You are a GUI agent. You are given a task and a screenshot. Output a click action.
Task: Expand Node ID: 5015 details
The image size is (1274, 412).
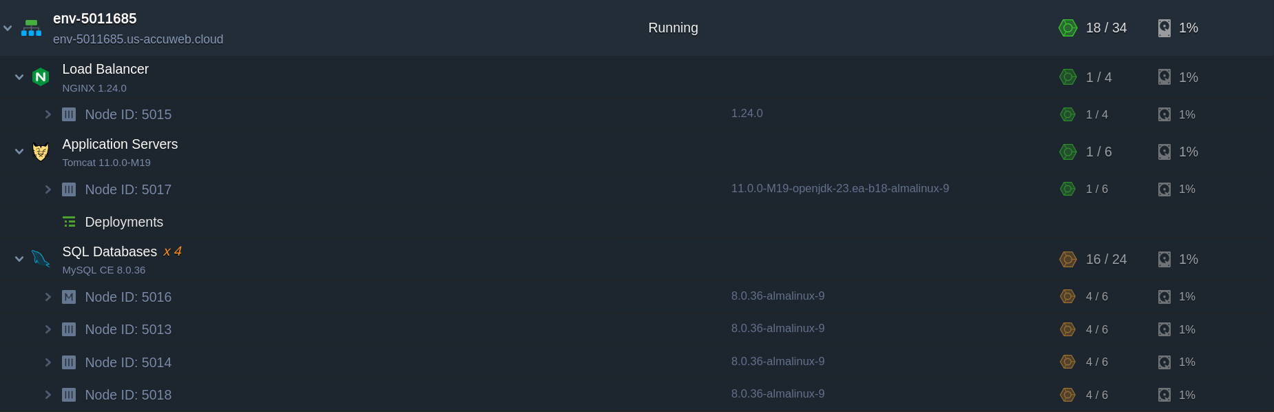[48, 114]
